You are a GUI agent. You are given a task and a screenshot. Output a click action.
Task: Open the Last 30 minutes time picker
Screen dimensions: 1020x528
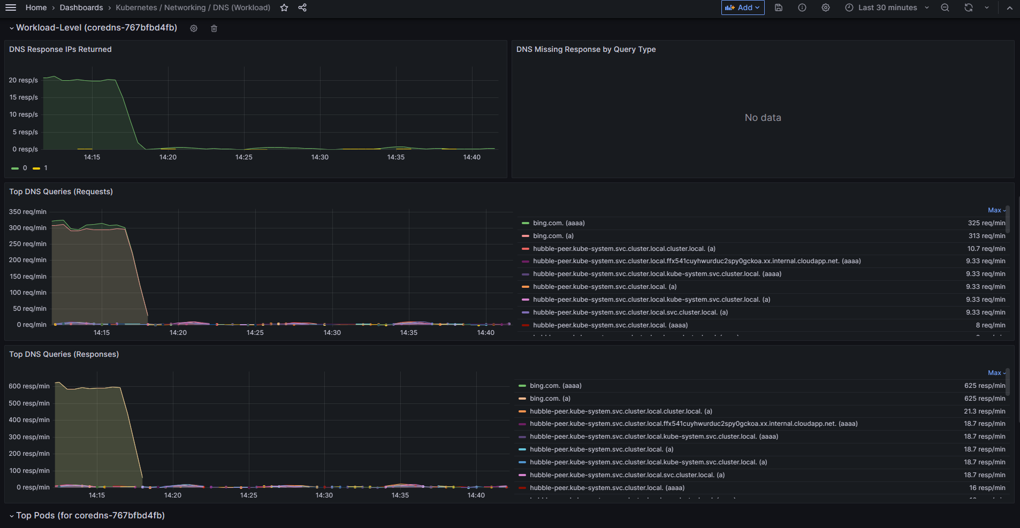(x=887, y=7)
